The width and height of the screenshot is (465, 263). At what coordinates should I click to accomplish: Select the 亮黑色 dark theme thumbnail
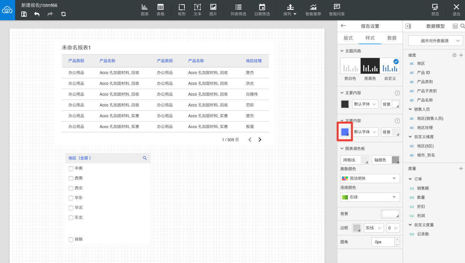click(370, 66)
